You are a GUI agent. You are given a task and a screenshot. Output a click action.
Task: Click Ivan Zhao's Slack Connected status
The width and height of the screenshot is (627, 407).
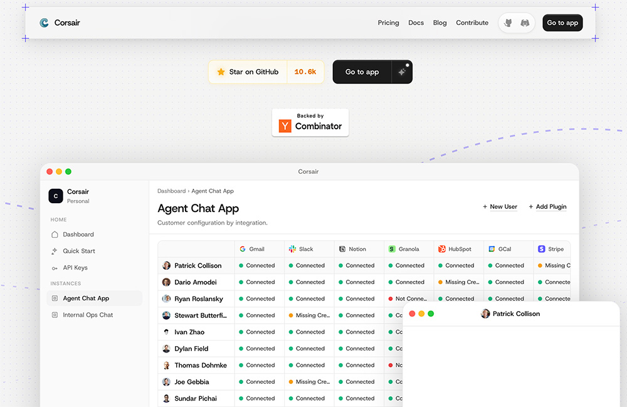coord(307,332)
